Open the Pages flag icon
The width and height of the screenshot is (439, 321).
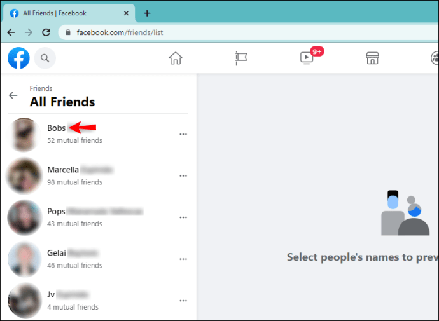pyautogui.click(x=240, y=58)
